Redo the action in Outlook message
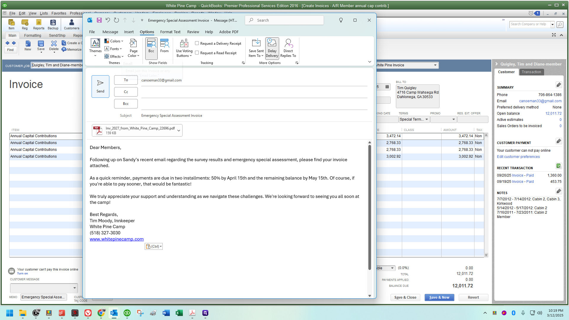 click(x=116, y=20)
